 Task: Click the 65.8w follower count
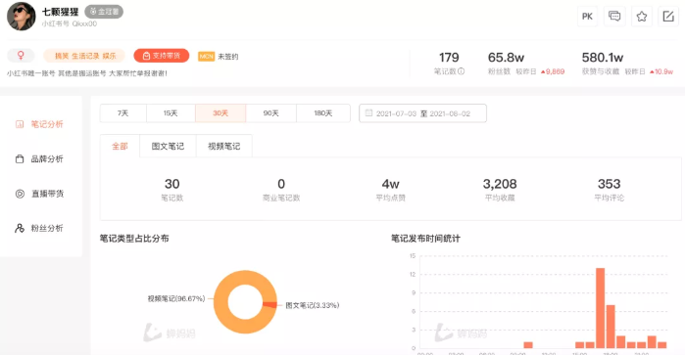point(506,58)
